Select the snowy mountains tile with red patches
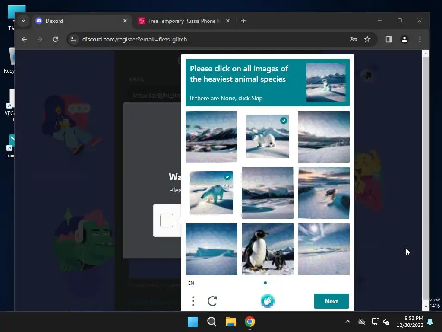The height and width of the screenshot is (332, 442). (212, 136)
